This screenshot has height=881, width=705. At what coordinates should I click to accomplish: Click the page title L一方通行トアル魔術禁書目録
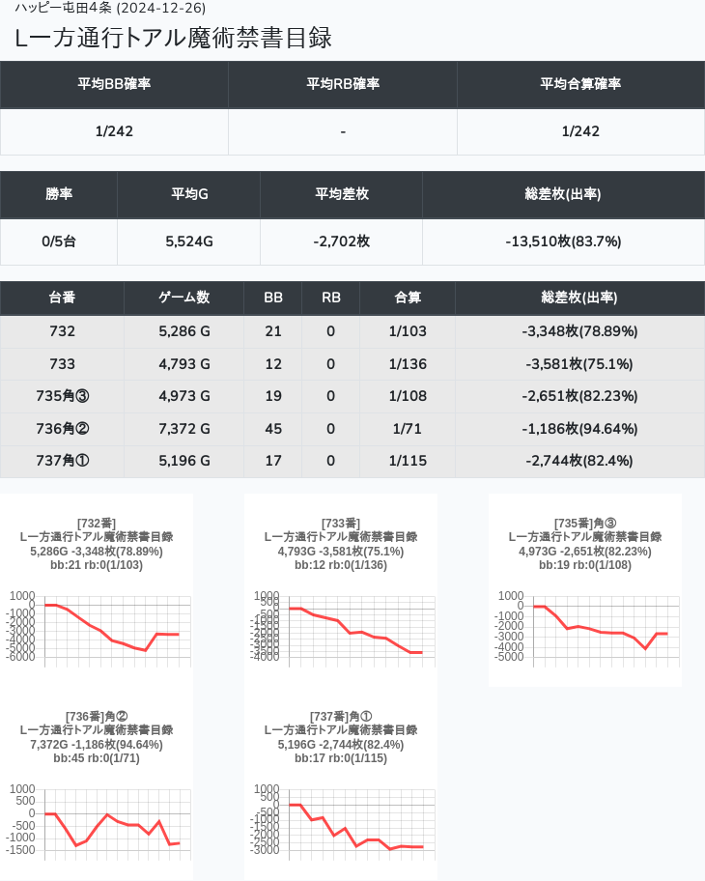(x=174, y=38)
